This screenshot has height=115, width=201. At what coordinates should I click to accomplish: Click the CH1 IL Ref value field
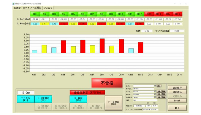click(x=35, y=19)
